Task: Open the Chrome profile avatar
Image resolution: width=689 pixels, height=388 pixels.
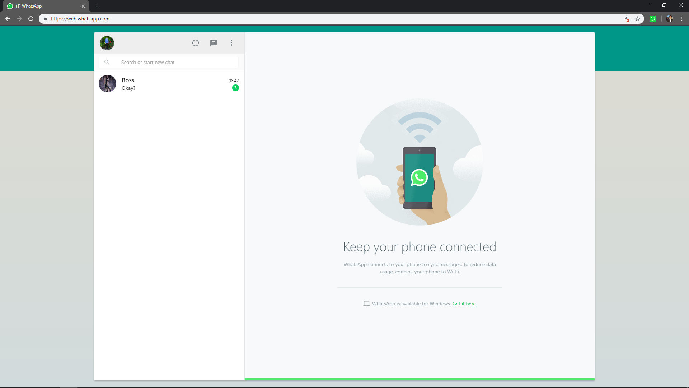Action: (x=670, y=19)
